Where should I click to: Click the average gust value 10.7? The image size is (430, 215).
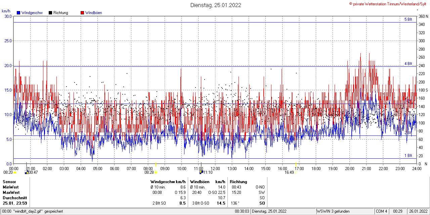(x=221, y=198)
